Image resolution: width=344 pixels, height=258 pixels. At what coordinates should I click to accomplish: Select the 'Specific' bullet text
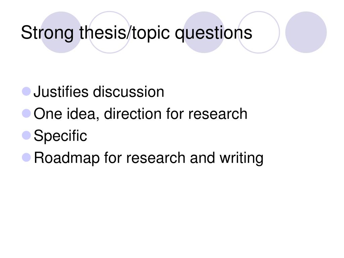pyautogui.click(x=60, y=136)
